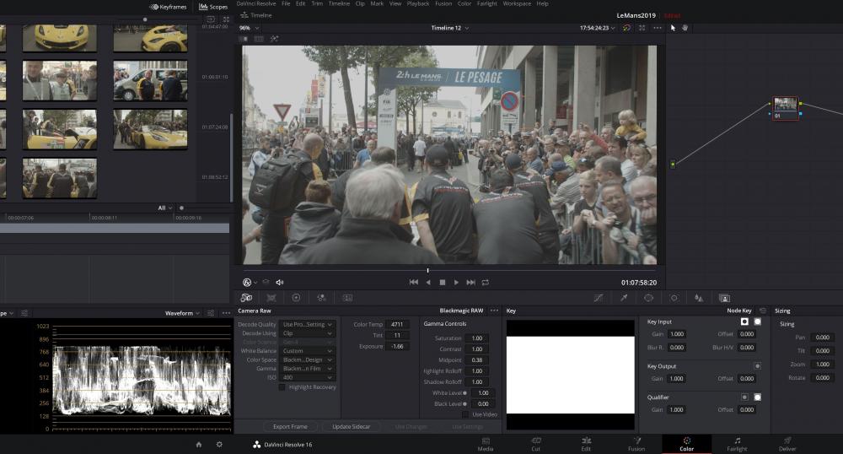Viewport: 843px width, 454px height.
Task: Toggle Qualifier invert button
Action: tap(758, 397)
